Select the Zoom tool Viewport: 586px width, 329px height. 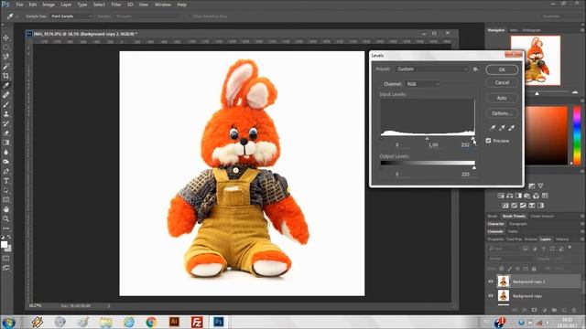pos(6,219)
